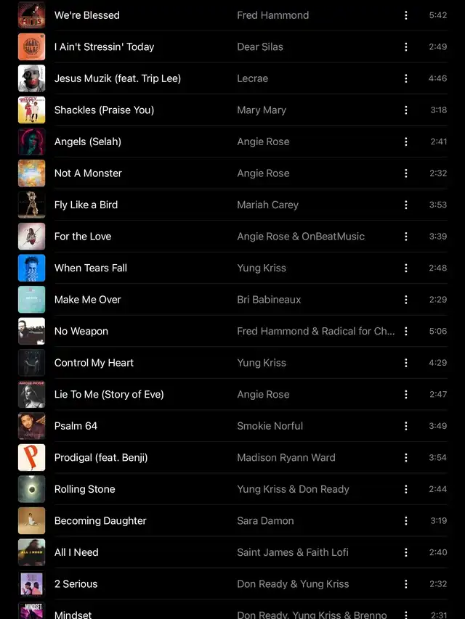Open the options menu for No Weapon

pyautogui.click(x=405, y=331)
